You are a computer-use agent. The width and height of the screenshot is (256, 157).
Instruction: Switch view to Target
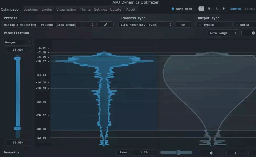coord(250,9)
